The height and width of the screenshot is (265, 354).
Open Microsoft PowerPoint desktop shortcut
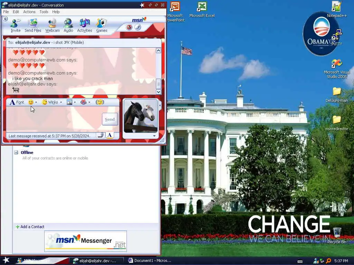(175, 12)
